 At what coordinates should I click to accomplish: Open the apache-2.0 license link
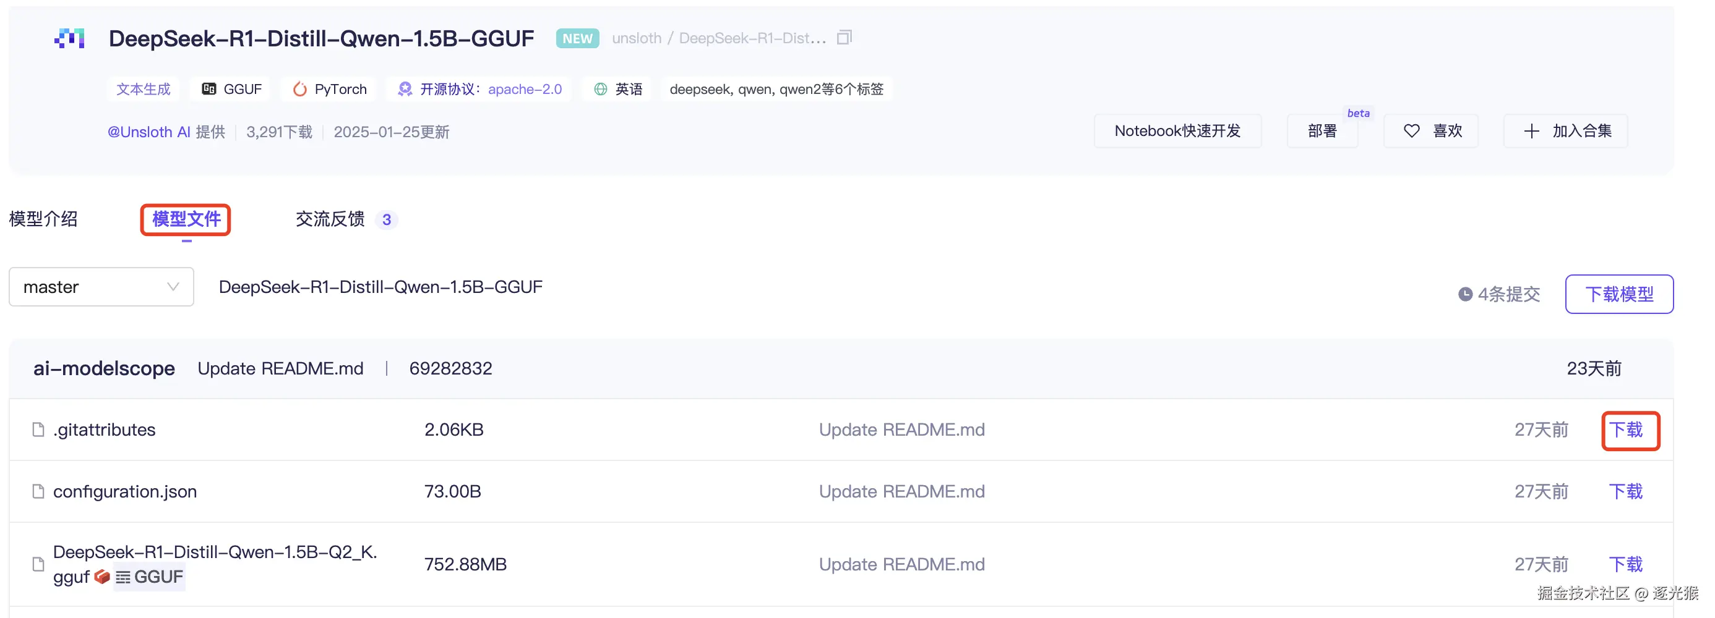tap(525, 89)
